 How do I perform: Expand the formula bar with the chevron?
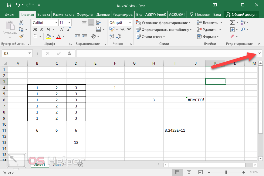pyautogui.click(x=260, y=53)
